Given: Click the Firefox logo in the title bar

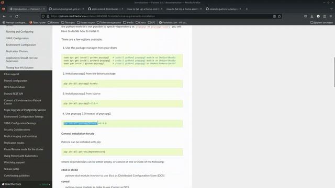Looking at the screenshot, I should point(3,2).
